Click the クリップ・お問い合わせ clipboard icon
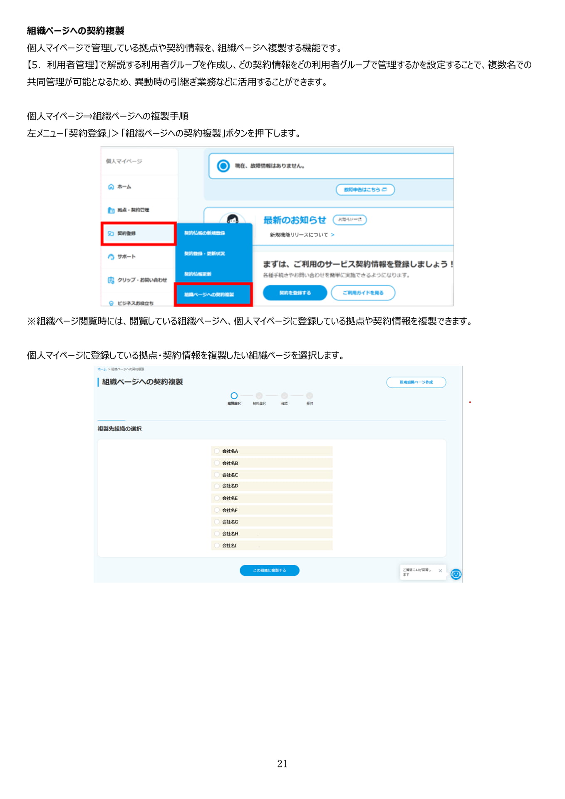Screen dimensions: 565x799 click(x=111, y=280)
